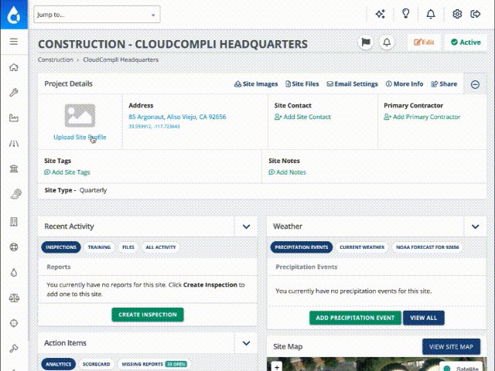Open the settings gear icon
Image resolution: width=495 pixels, height=371 pixels.
pos(457,14)
